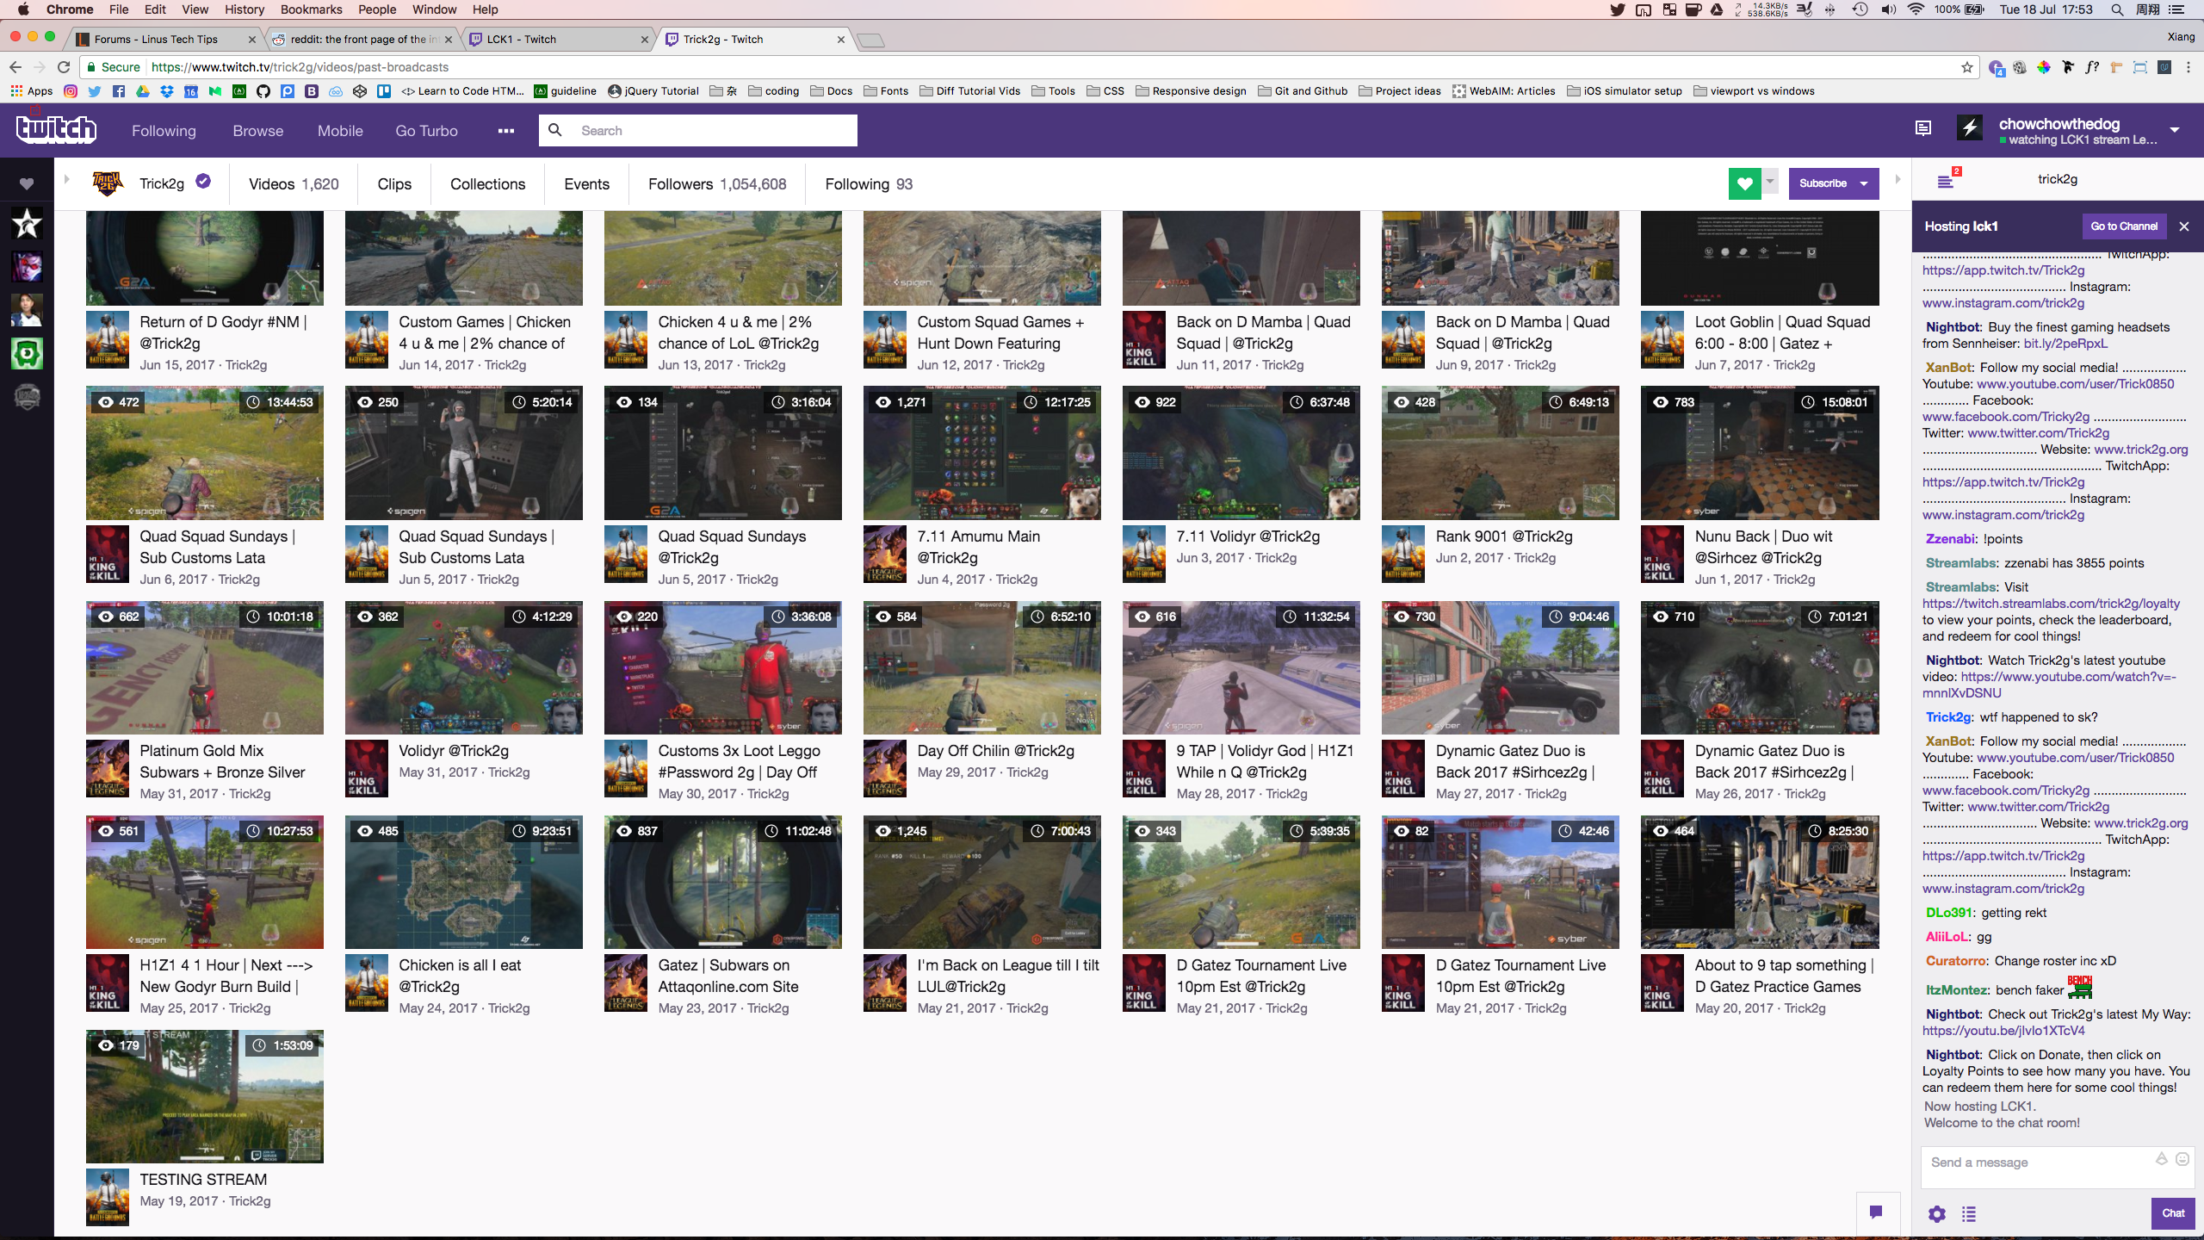Dismiss the Hosting lck1 banner

coord(2183,226)
